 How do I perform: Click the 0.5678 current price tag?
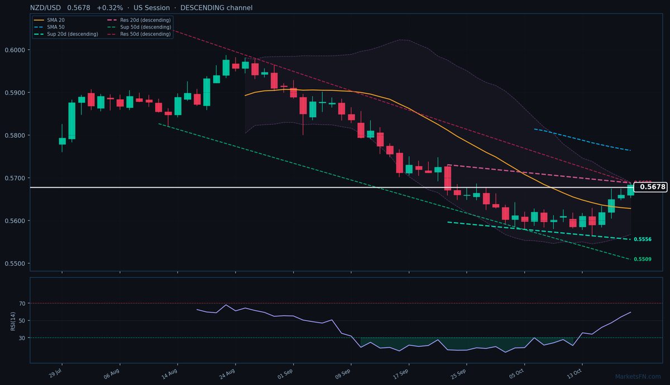(650, 187)
